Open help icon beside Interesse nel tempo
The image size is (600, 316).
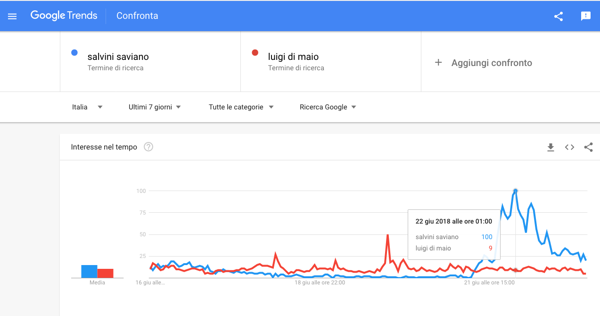click(148, 147)
